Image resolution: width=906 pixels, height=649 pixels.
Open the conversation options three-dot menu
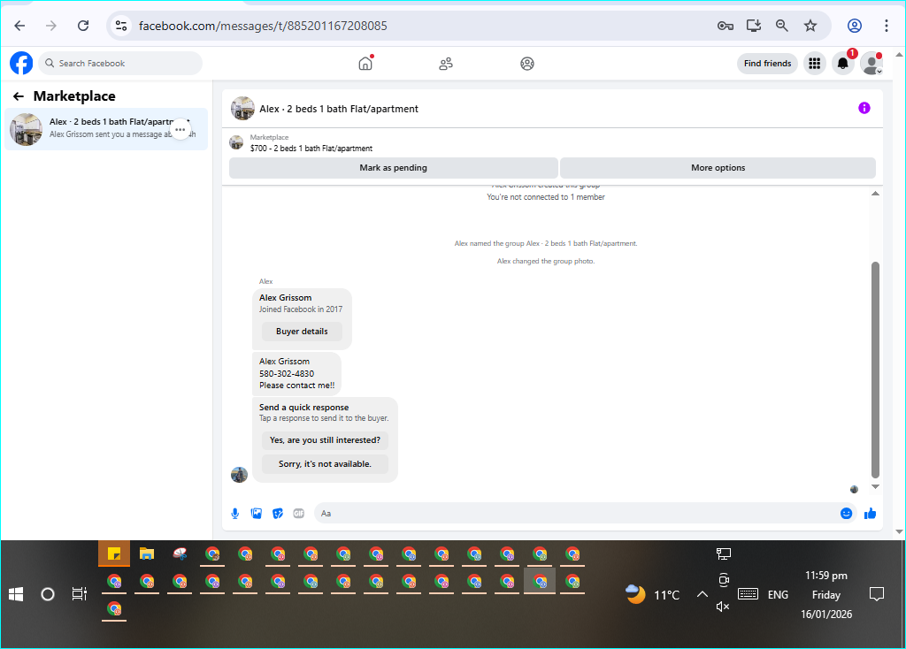coord(180,129)
